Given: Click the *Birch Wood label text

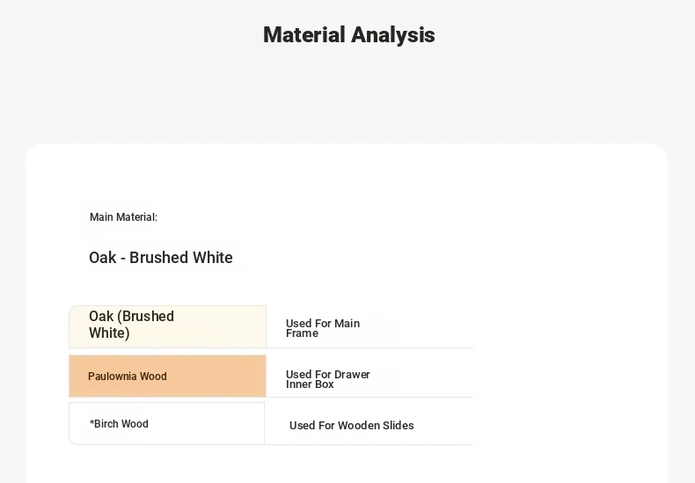Looking at the screenshot, I should pos(119,424).
